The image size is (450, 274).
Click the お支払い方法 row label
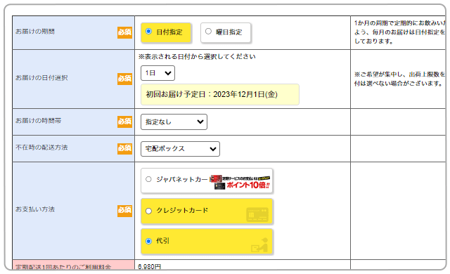35,209
